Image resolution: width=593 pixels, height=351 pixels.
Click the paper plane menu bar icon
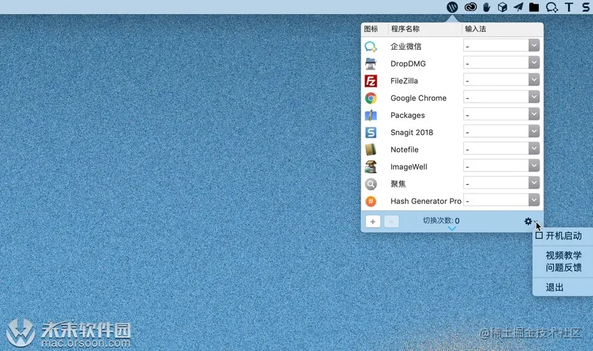pyautogui.click(x=518, y=7)
